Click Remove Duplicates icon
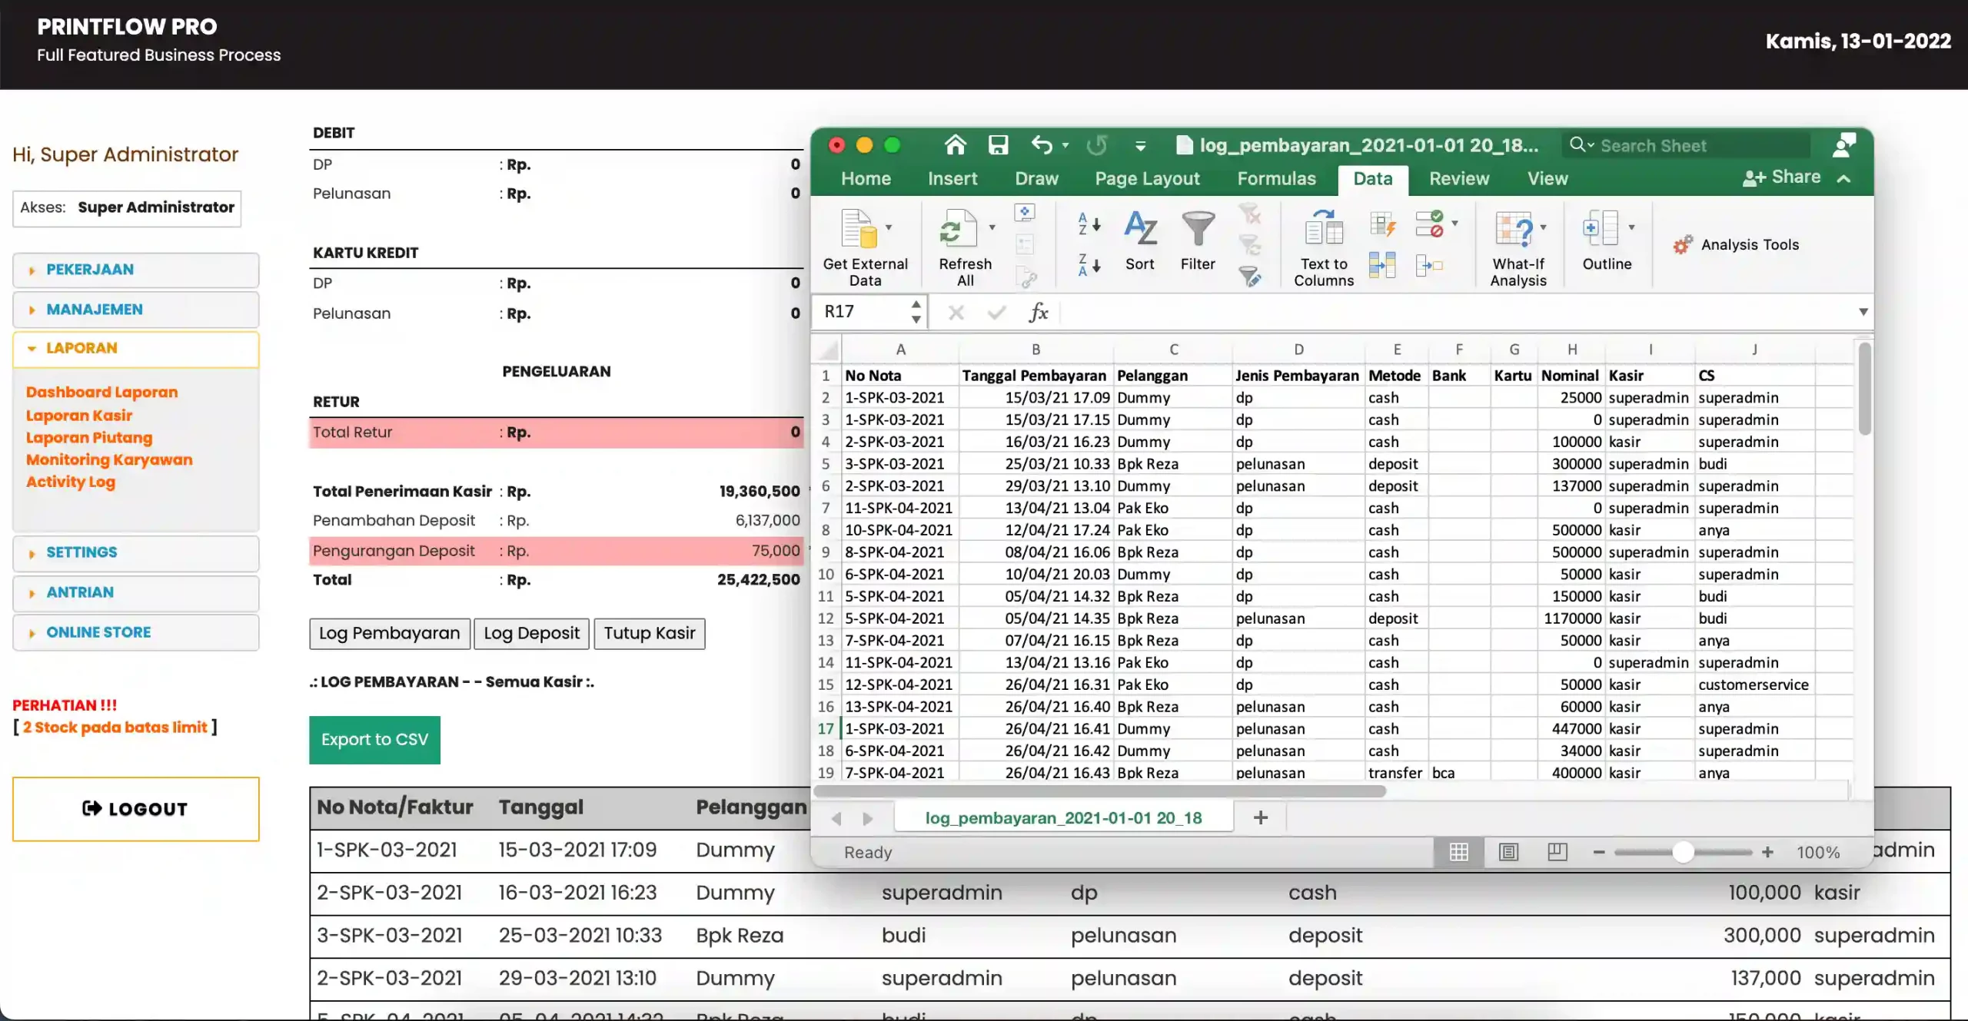The height and width of the screenshot is (1021, 1968). 1382,265
